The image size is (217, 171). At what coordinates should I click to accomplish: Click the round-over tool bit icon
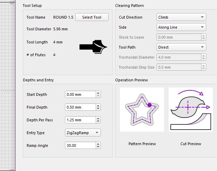click(x=91, y=47)
